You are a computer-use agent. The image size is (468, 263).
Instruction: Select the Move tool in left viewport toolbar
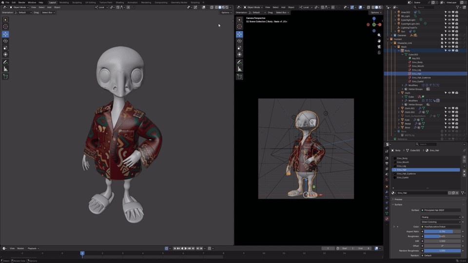coord(5,34)
